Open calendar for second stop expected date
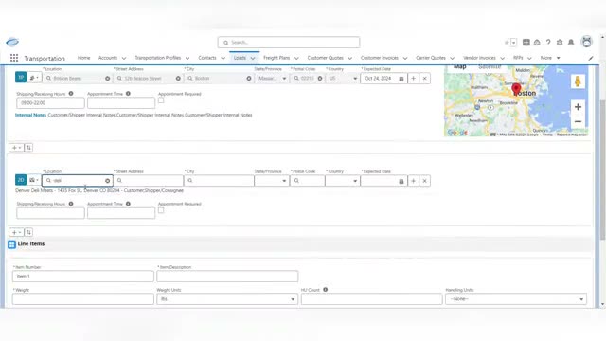Viewport: 606px width, 341px height. click(x=401, y=181)
